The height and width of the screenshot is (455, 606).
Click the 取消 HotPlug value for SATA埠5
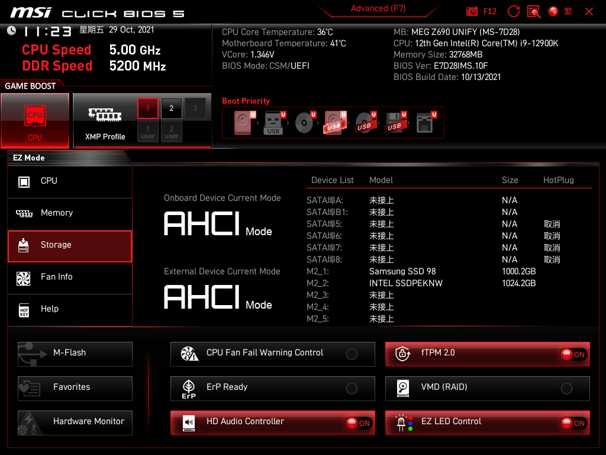coord(552,224)
